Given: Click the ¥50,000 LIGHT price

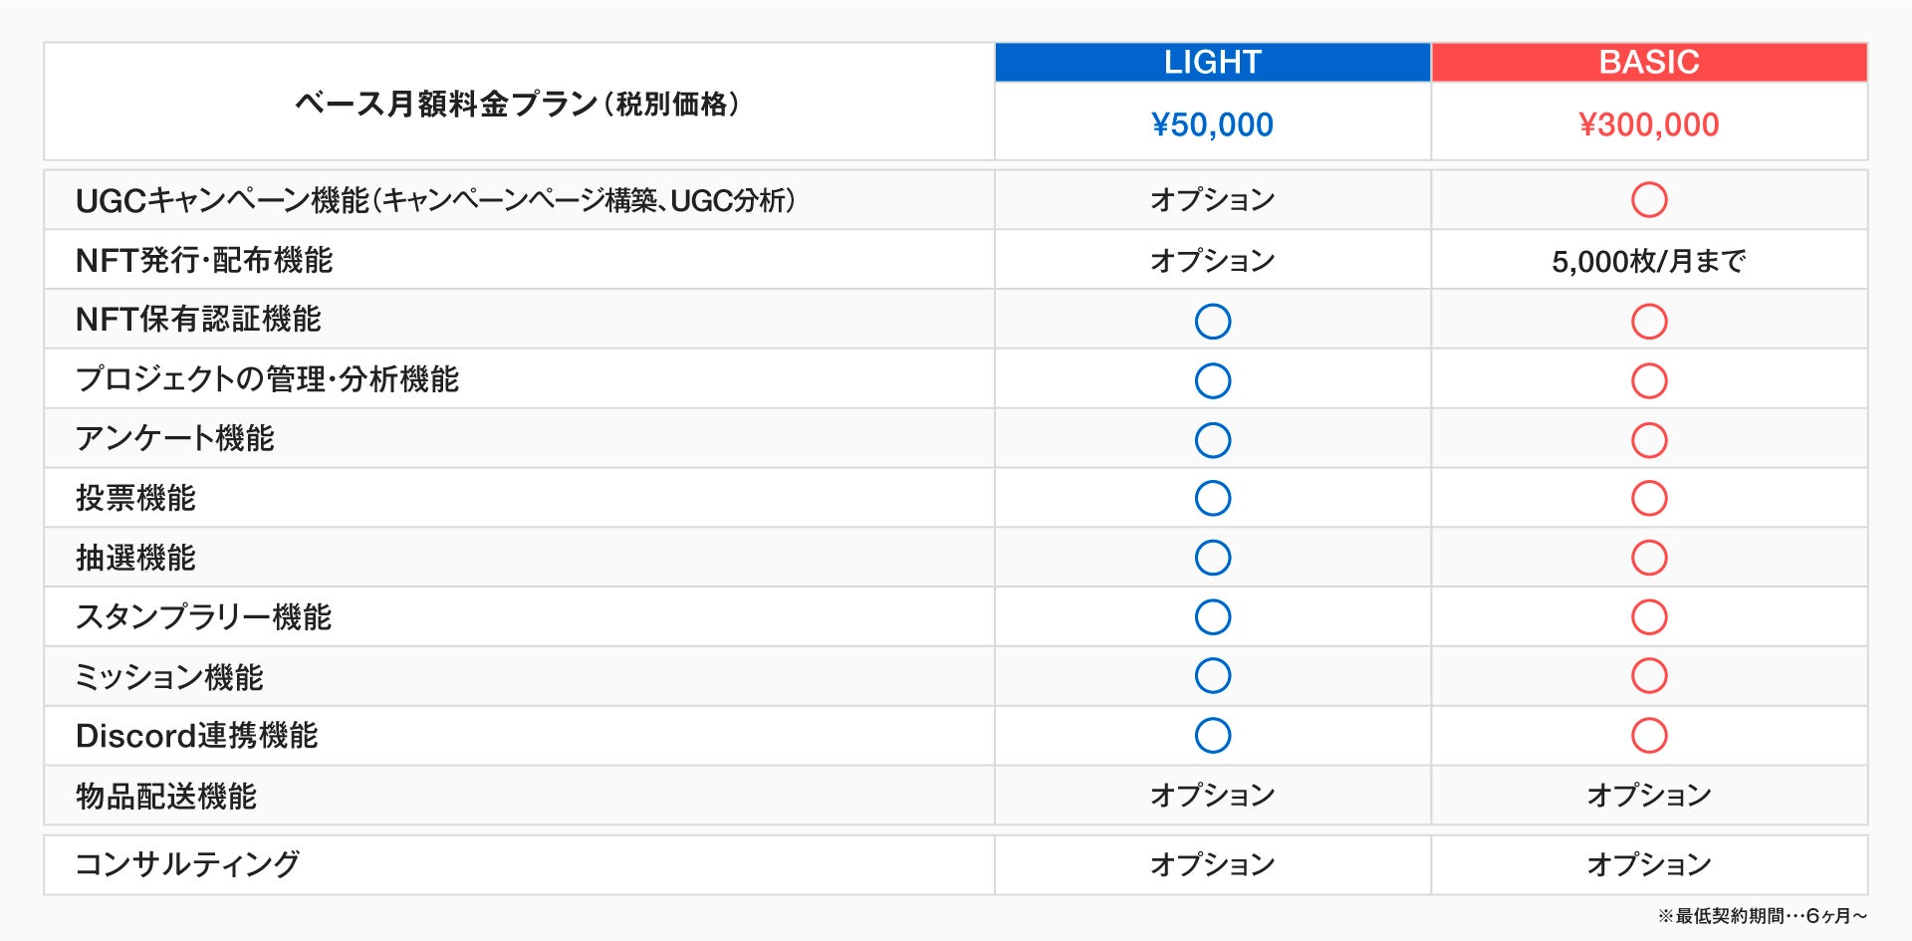Looking at the screenshot, I should coord(1212,124).
